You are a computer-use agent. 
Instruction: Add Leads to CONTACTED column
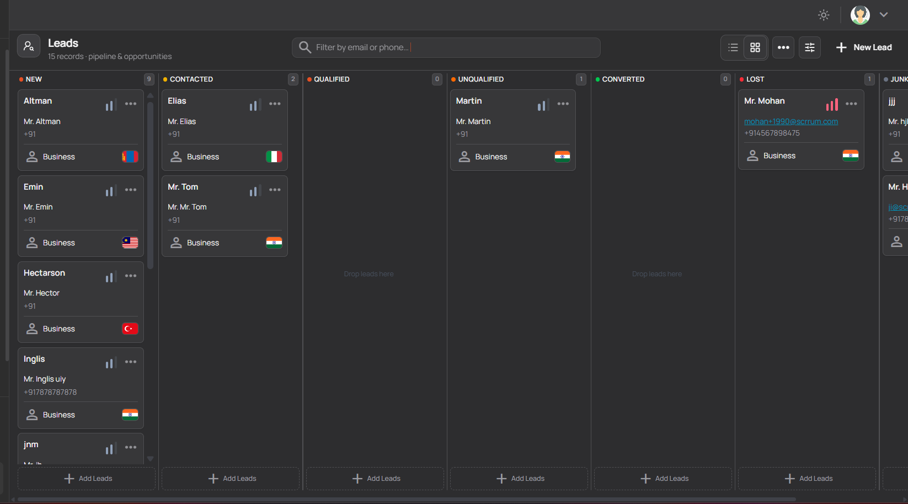(231, 479)
